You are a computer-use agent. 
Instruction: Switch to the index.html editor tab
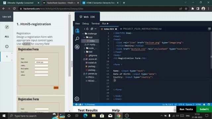[x=109, y=29]
